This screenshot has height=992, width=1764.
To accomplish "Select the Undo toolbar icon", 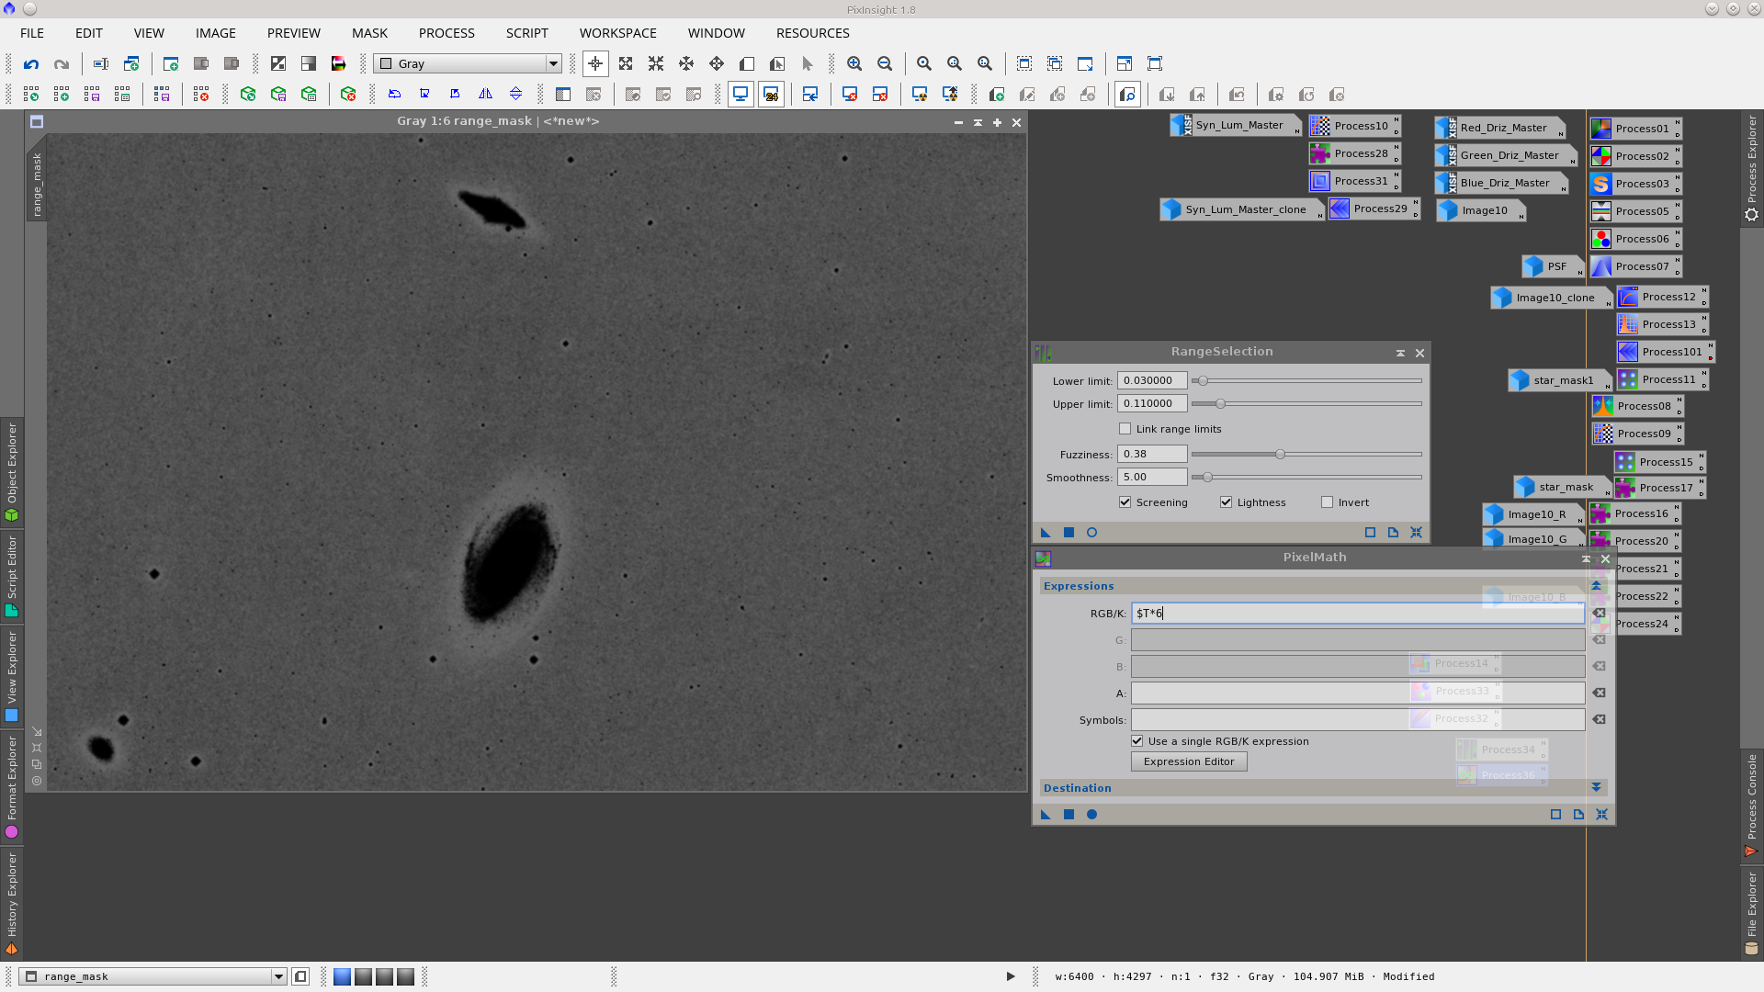I will [30, 63].
